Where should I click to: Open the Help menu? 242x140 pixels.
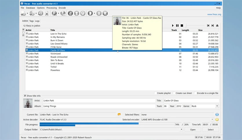coord(218,8)
